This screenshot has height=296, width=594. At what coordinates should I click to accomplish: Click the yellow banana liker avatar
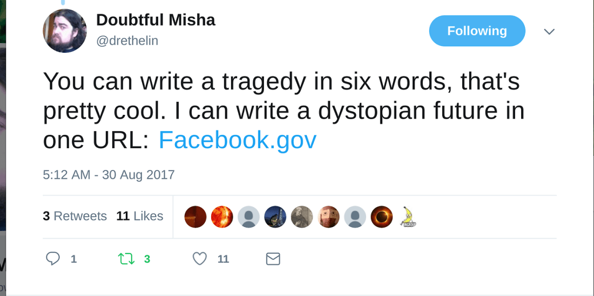click(x=408, y=217)
